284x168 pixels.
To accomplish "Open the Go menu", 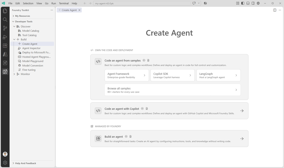I will tap(47, 3).
